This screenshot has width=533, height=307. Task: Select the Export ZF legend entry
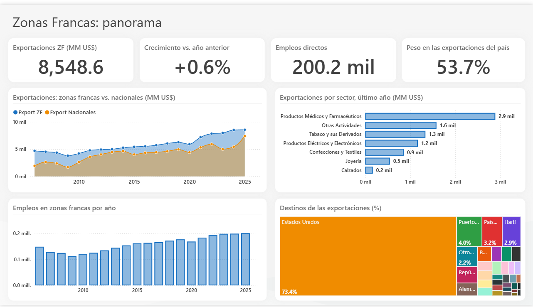coord(28,112)
